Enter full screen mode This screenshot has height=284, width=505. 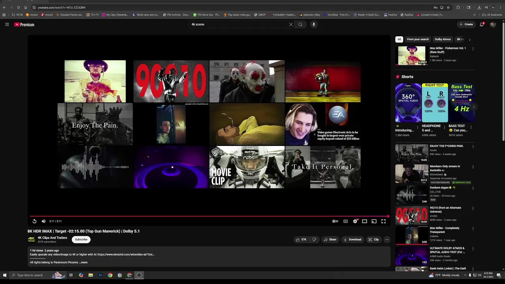383,221
